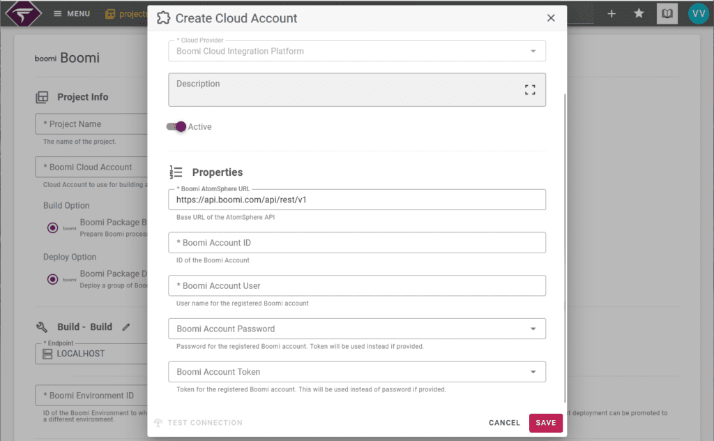Click the CANCEL button
The width and height of the screenshot is (714, 441).
(x=504, y=423)
